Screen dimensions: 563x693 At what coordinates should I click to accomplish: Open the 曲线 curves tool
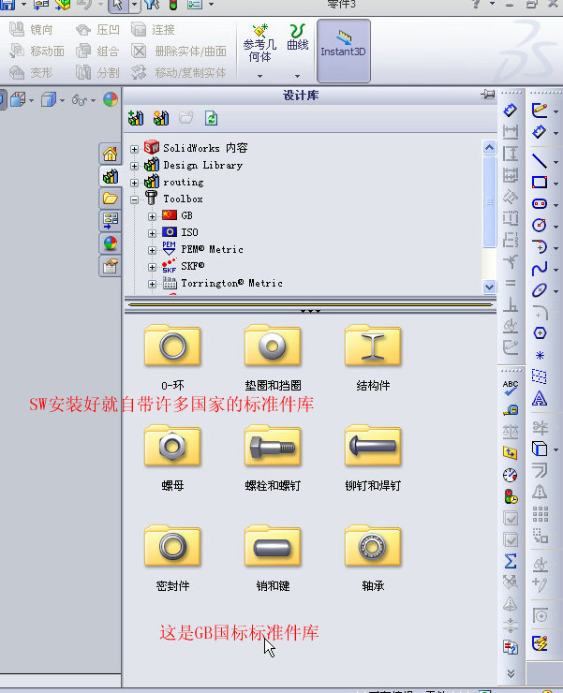pos(298,37)
